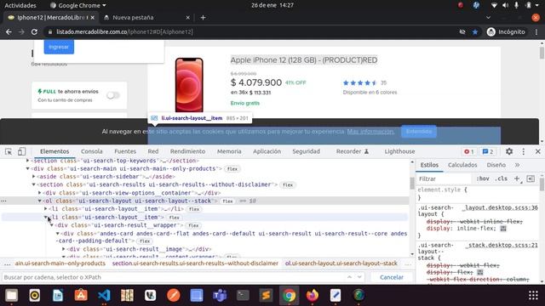Open a new browser tab with plus
The image size is (545, 306).
(203, 17)
